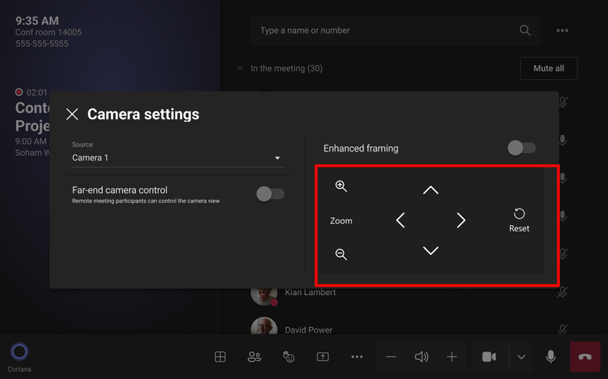Tilt the camera down with the down arrow
This screenshot has height=379, width=608.
pos(430,251)
